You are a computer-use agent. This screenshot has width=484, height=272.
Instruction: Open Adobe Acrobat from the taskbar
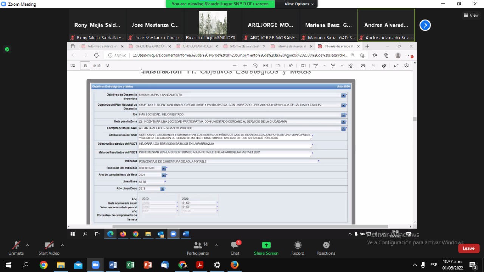point(200,265)
